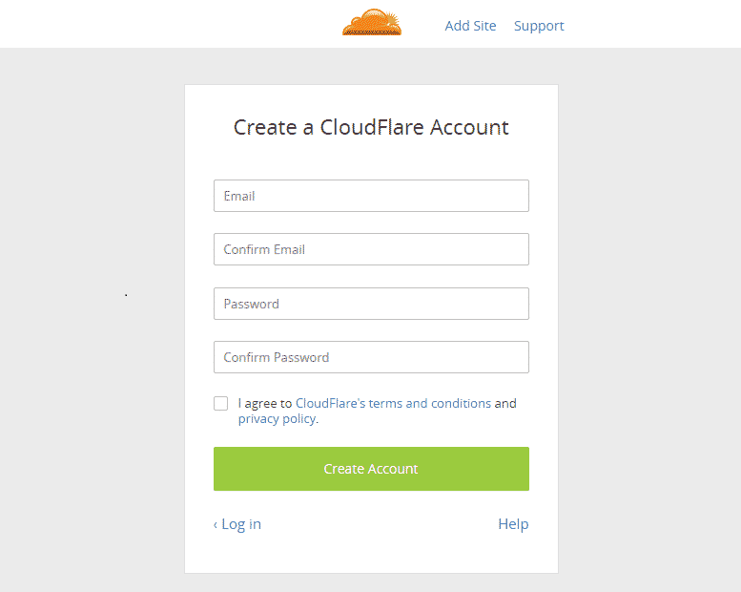Focus the Confirm Password box
The width and height of the screenshot is (741, 592).
pyautogui.click(x=371, y=357)
